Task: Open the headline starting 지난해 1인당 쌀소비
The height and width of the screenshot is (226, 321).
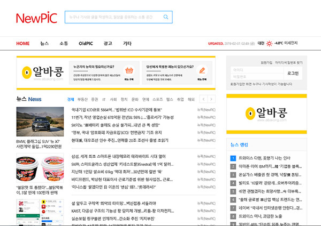Action: click(x=117, y=172)
